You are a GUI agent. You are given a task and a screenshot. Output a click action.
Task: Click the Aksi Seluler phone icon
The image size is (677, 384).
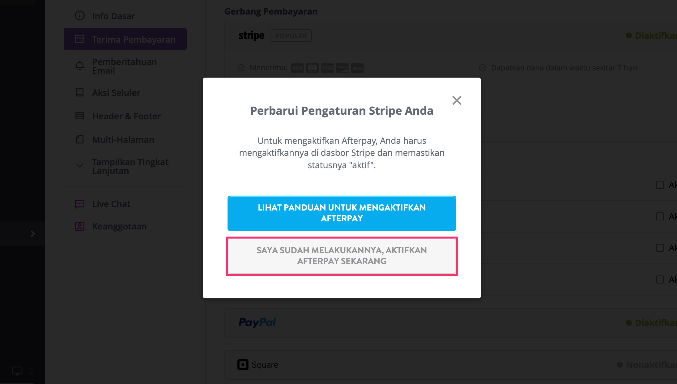tap(80, 92)
